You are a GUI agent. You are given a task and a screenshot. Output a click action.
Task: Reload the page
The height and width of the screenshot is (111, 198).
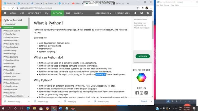click(x=12, y=8)
